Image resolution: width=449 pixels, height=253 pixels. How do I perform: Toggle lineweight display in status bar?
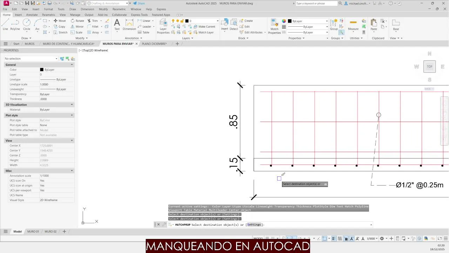coord(334,239)
